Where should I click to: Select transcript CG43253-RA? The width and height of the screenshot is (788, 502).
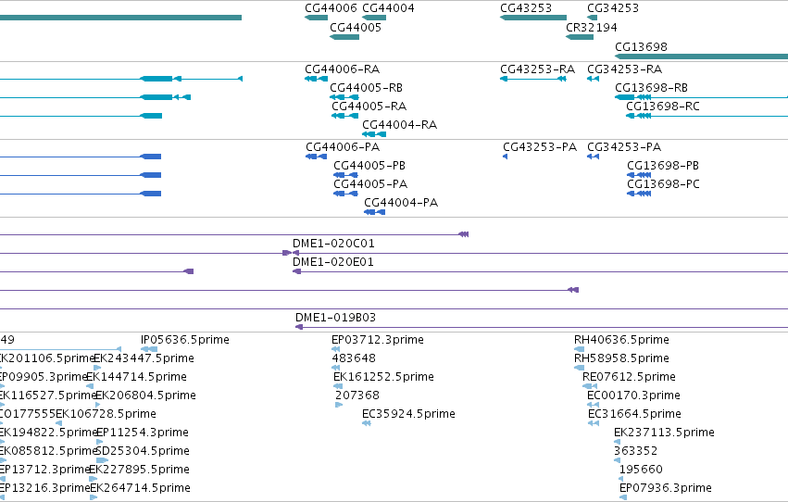[537, 69]
